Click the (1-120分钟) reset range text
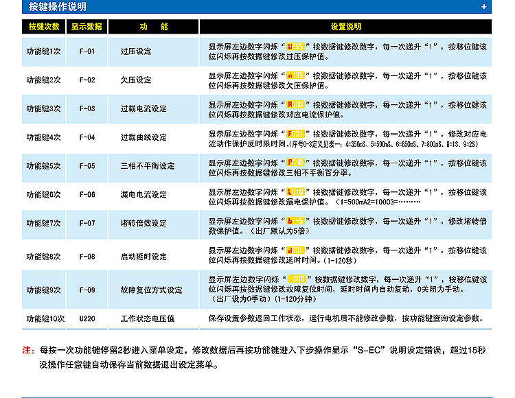Image resolution: width=515 pixels, height=398 pixels. [x=295, y=299]
